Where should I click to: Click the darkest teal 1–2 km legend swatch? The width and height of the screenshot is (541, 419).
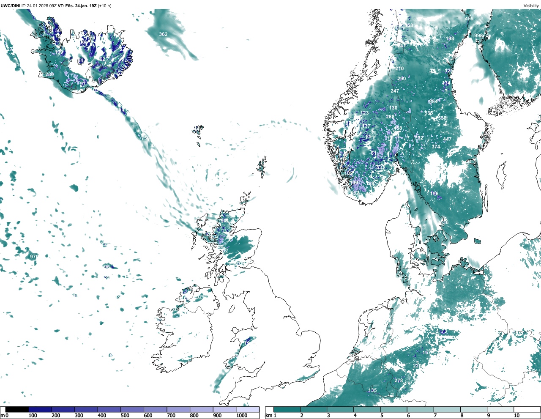click(287, 410)
